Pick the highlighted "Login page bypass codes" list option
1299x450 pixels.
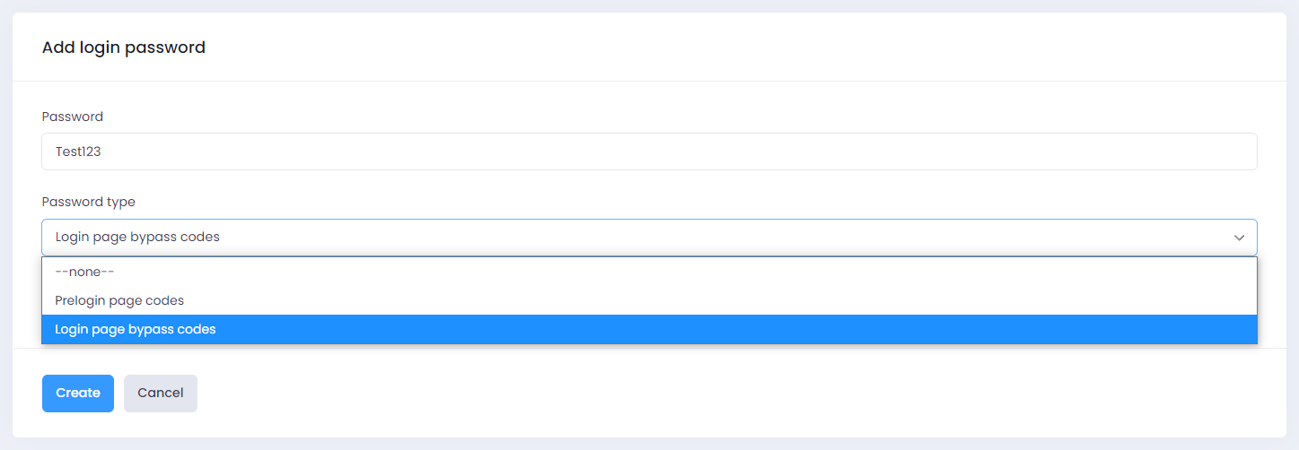click(136, 329)
